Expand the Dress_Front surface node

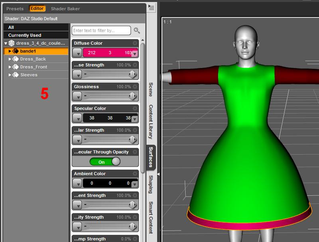tap(10, 67)
